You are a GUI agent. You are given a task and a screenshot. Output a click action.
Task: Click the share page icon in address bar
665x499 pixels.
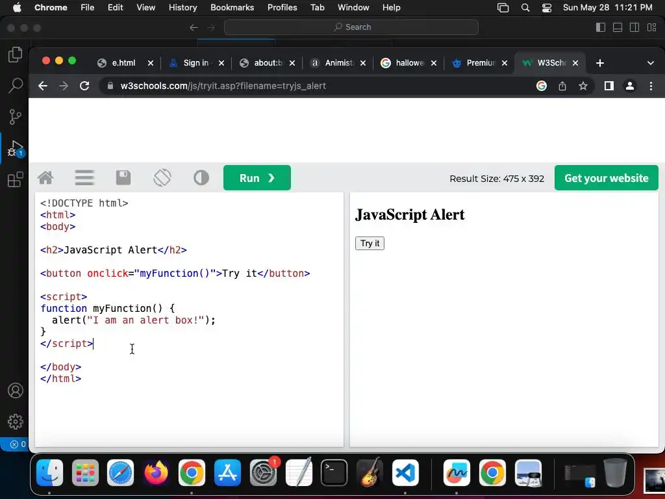tap(562, 86)
